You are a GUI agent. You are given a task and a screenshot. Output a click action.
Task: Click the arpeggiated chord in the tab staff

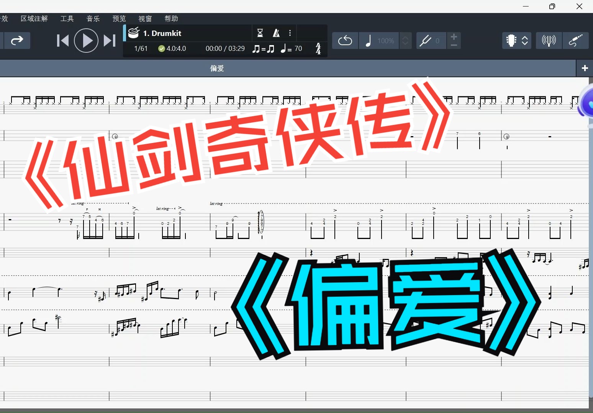tap(262, 222)
